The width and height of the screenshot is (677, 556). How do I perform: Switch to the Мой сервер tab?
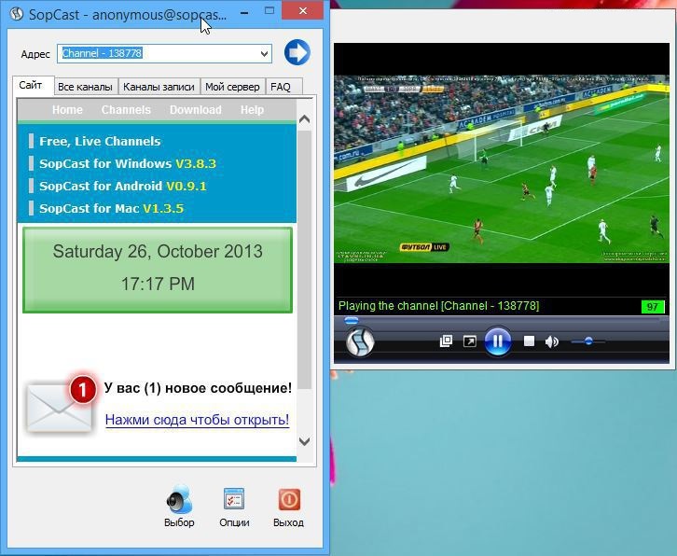[232, 87]
